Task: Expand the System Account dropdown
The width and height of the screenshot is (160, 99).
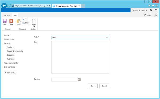Action: click(x=139, y=10)
